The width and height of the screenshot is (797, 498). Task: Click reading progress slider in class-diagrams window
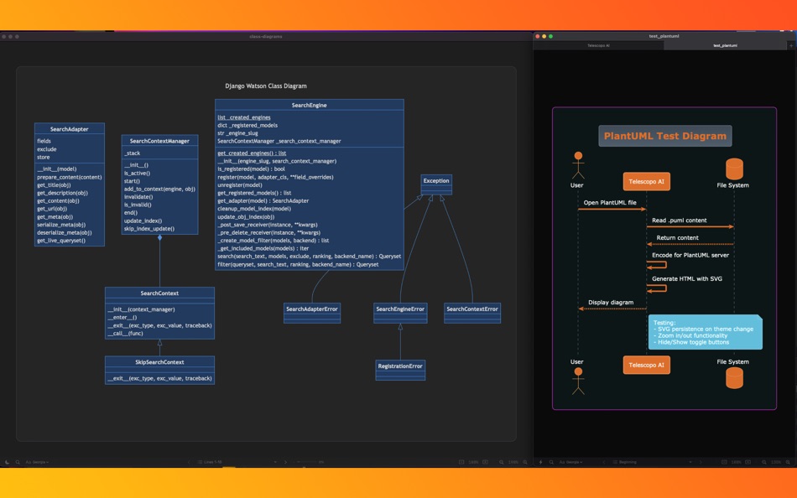pyautogui.click(x=307, y=463)
